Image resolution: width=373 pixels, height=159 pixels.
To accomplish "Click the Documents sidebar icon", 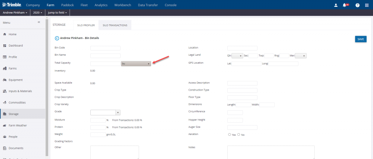I will (4, 148).
